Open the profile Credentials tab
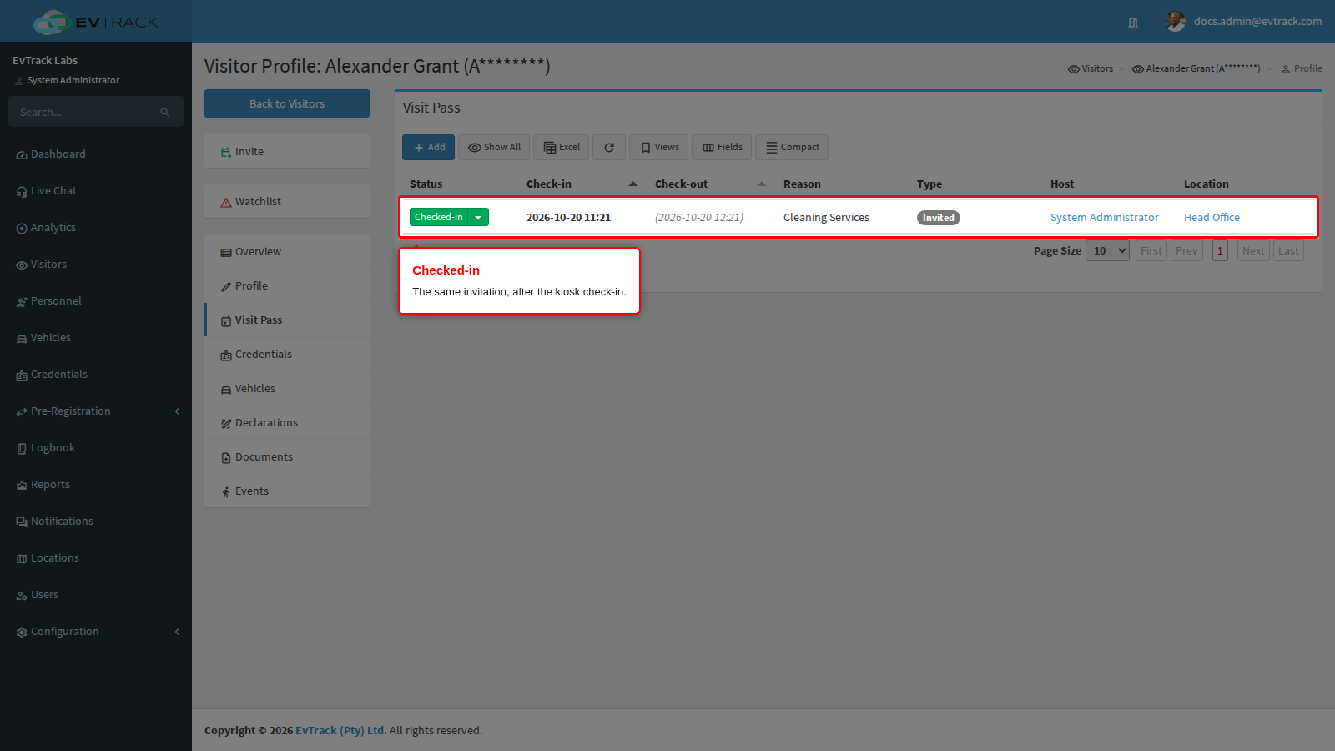 coord(287,355)
